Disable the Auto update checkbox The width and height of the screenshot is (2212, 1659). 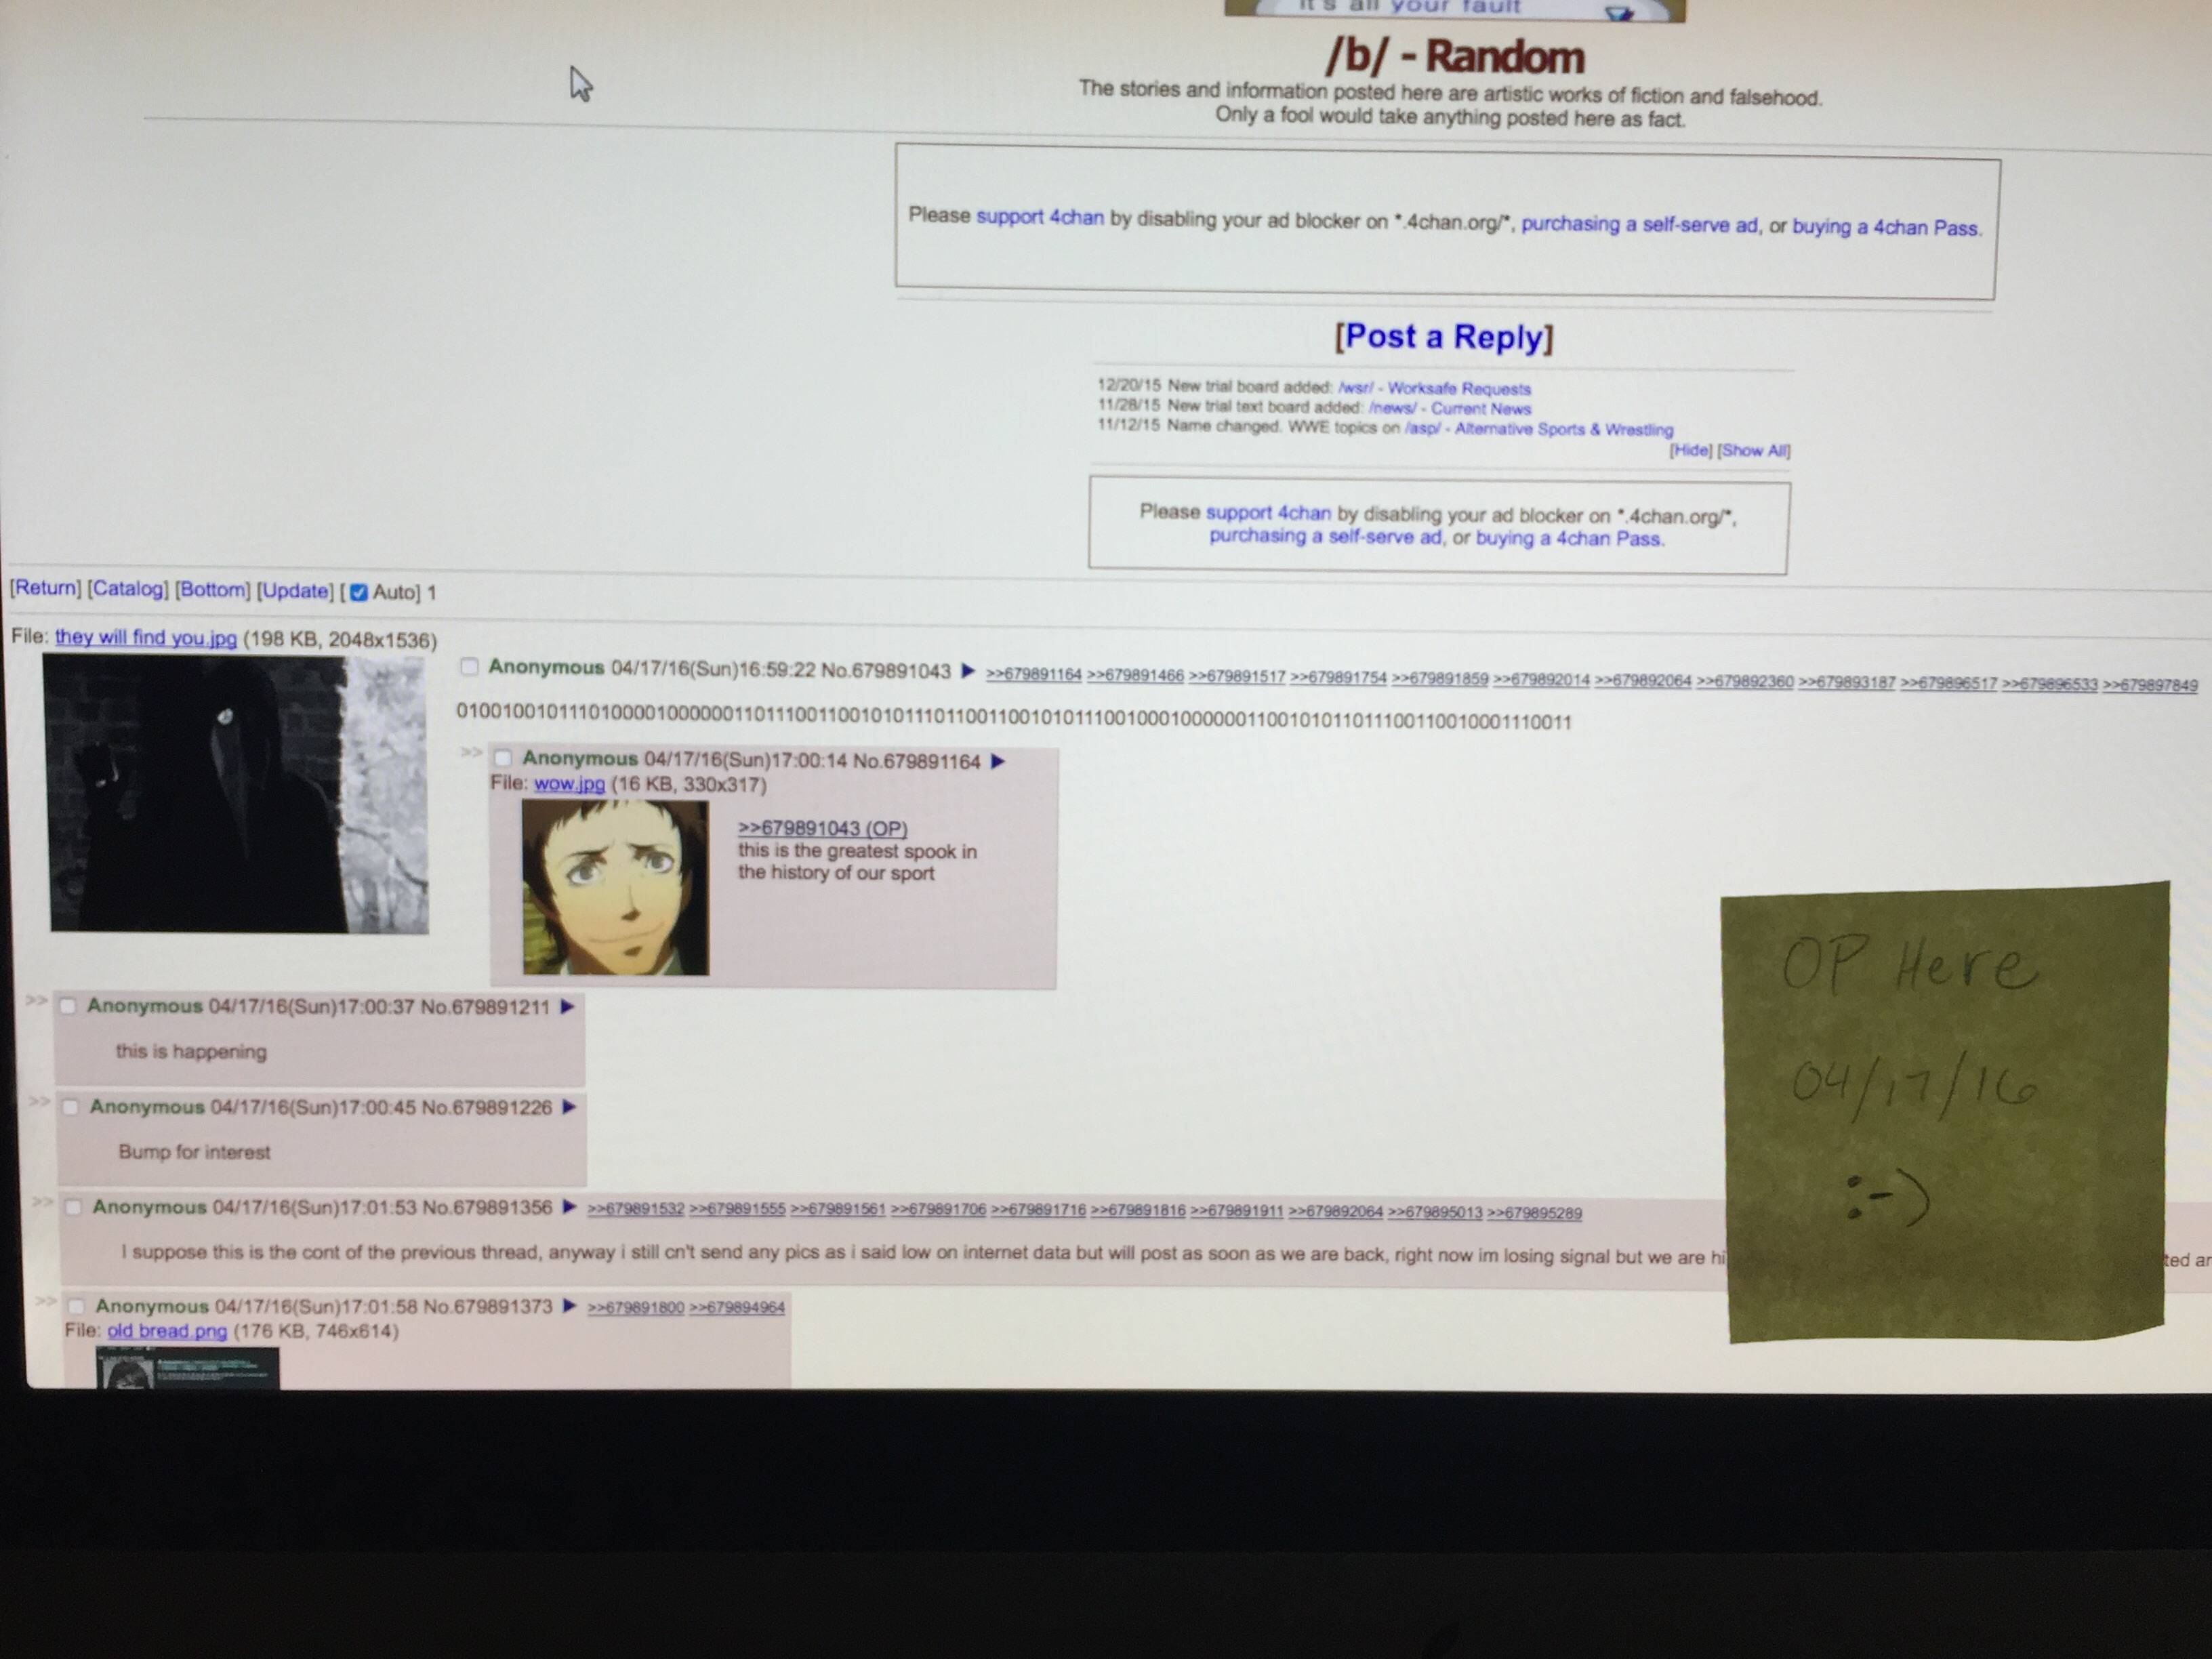(x=359, y=592)
